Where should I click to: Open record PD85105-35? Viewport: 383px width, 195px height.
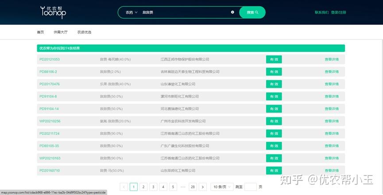click(x=49, y=146)
